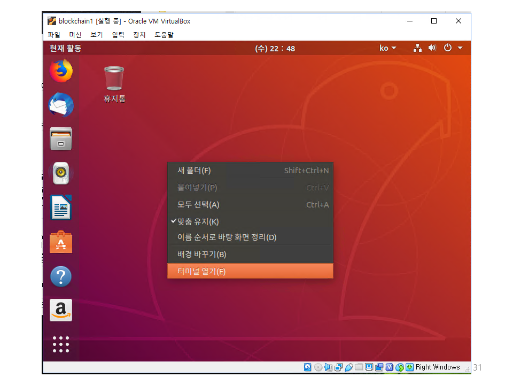This screenshot has width=513, height=385.
Task: Open the 보기 menu
Action: 97,35
